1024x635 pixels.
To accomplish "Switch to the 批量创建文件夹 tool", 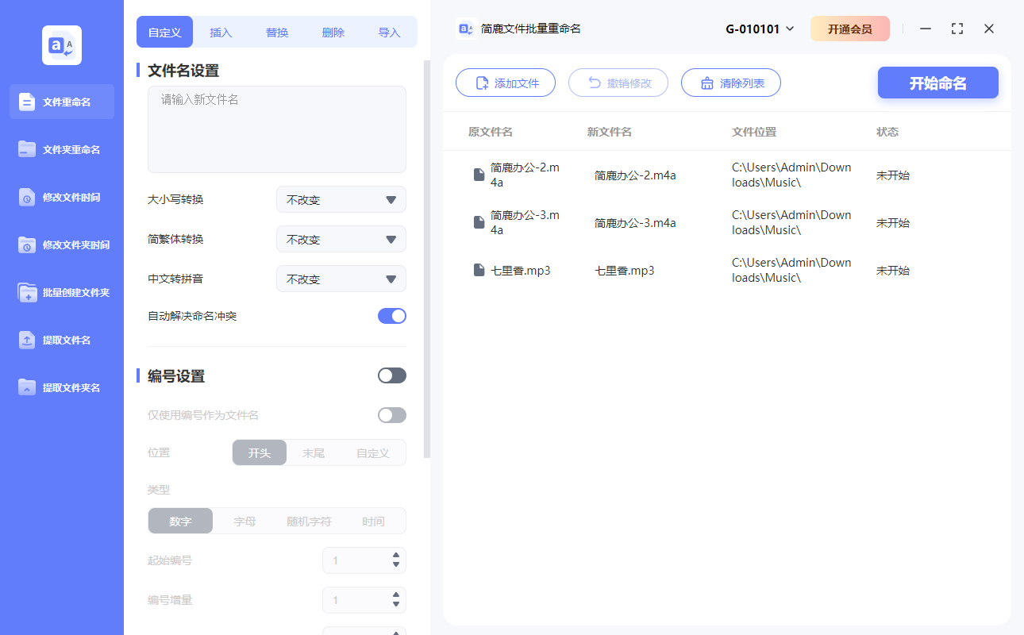I will tap(61, 292).
